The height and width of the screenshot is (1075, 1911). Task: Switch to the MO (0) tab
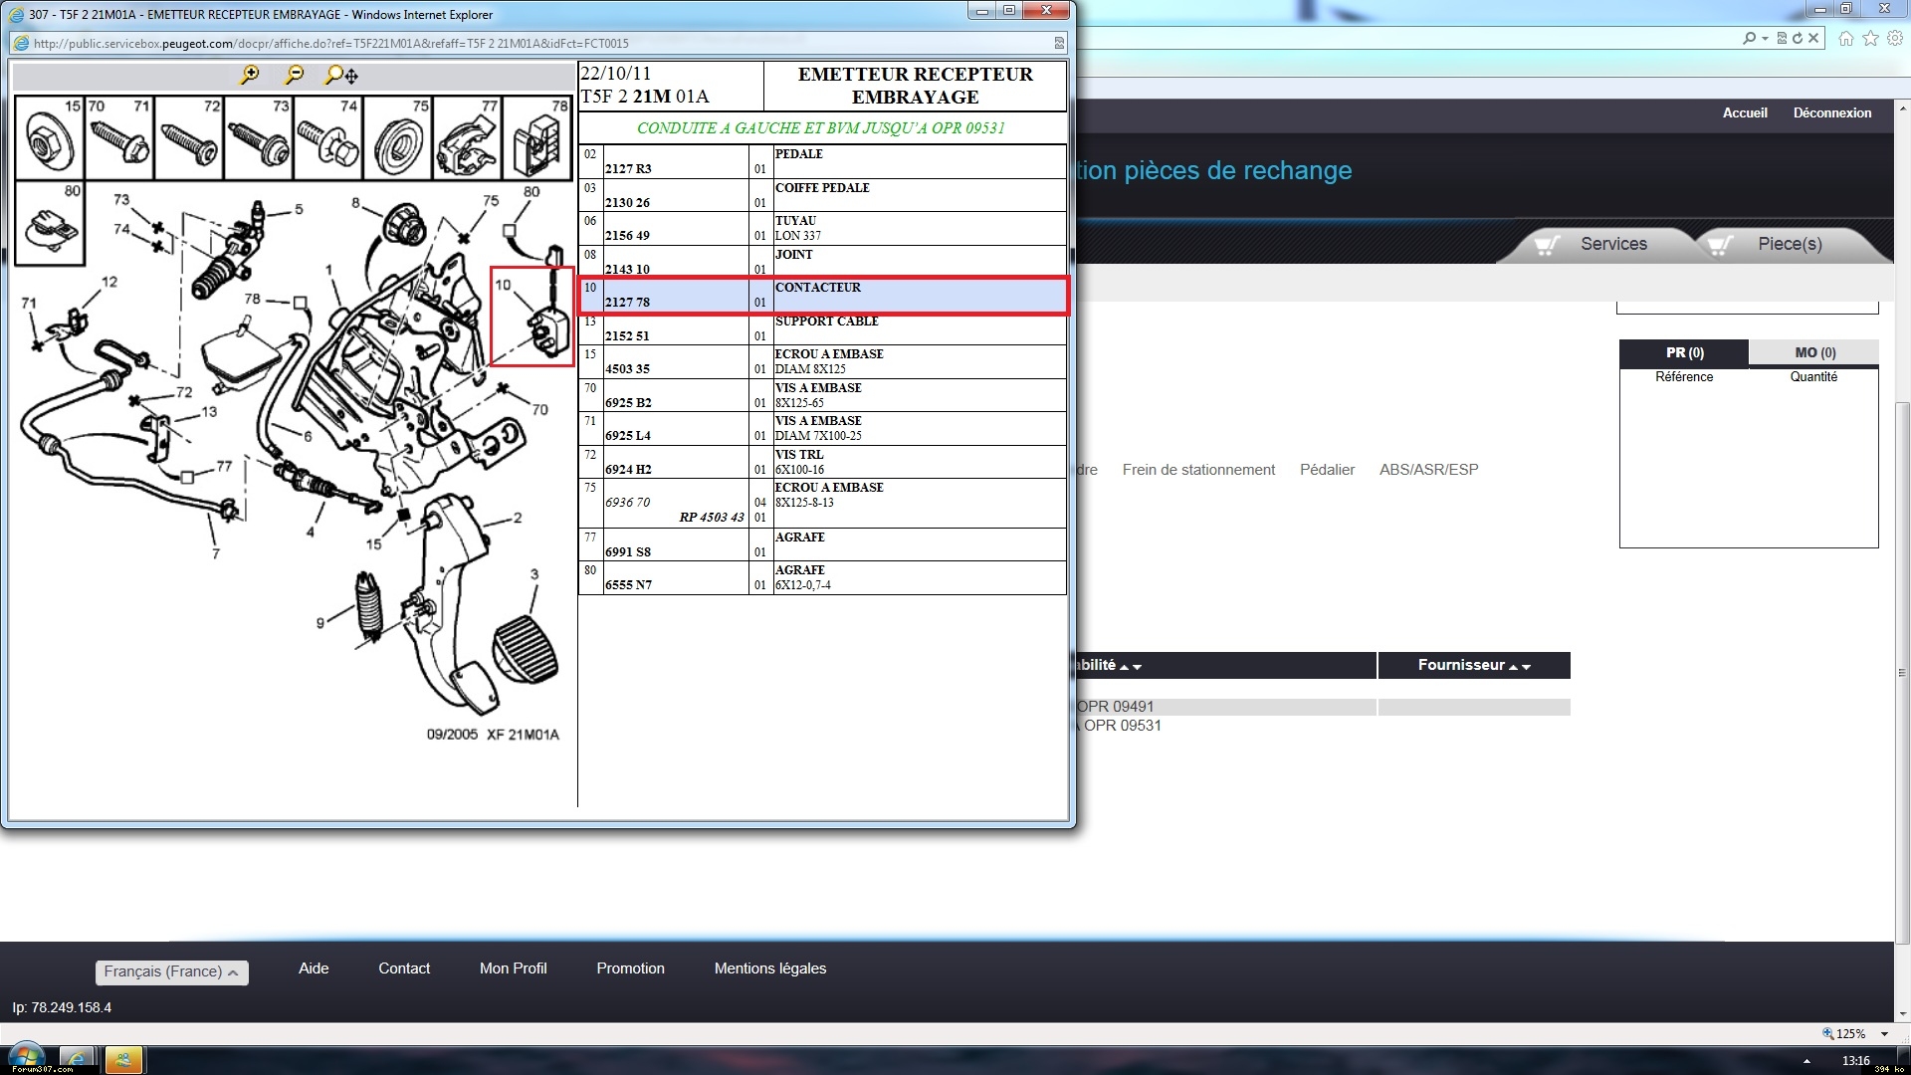point(1814,352)
